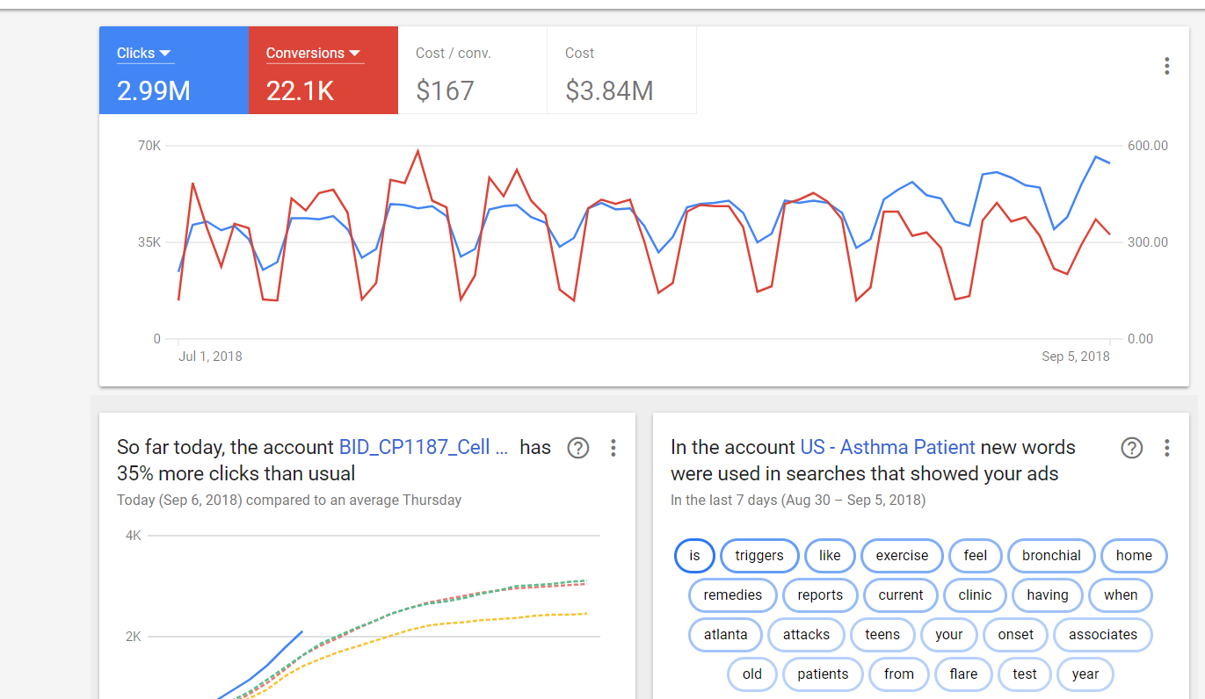Open the overflow menu on the Asthma Patient card
The height and width of the screenshot is (699, 1205).
(x=1166, y=448)
